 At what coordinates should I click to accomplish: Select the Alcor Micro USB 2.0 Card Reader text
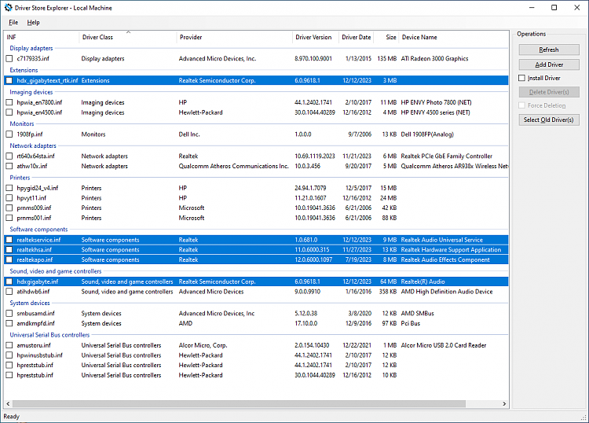click(444, 345)
